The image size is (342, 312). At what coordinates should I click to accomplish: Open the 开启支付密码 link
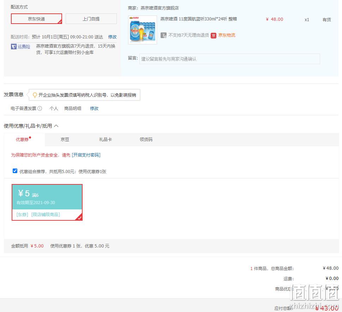86,155
